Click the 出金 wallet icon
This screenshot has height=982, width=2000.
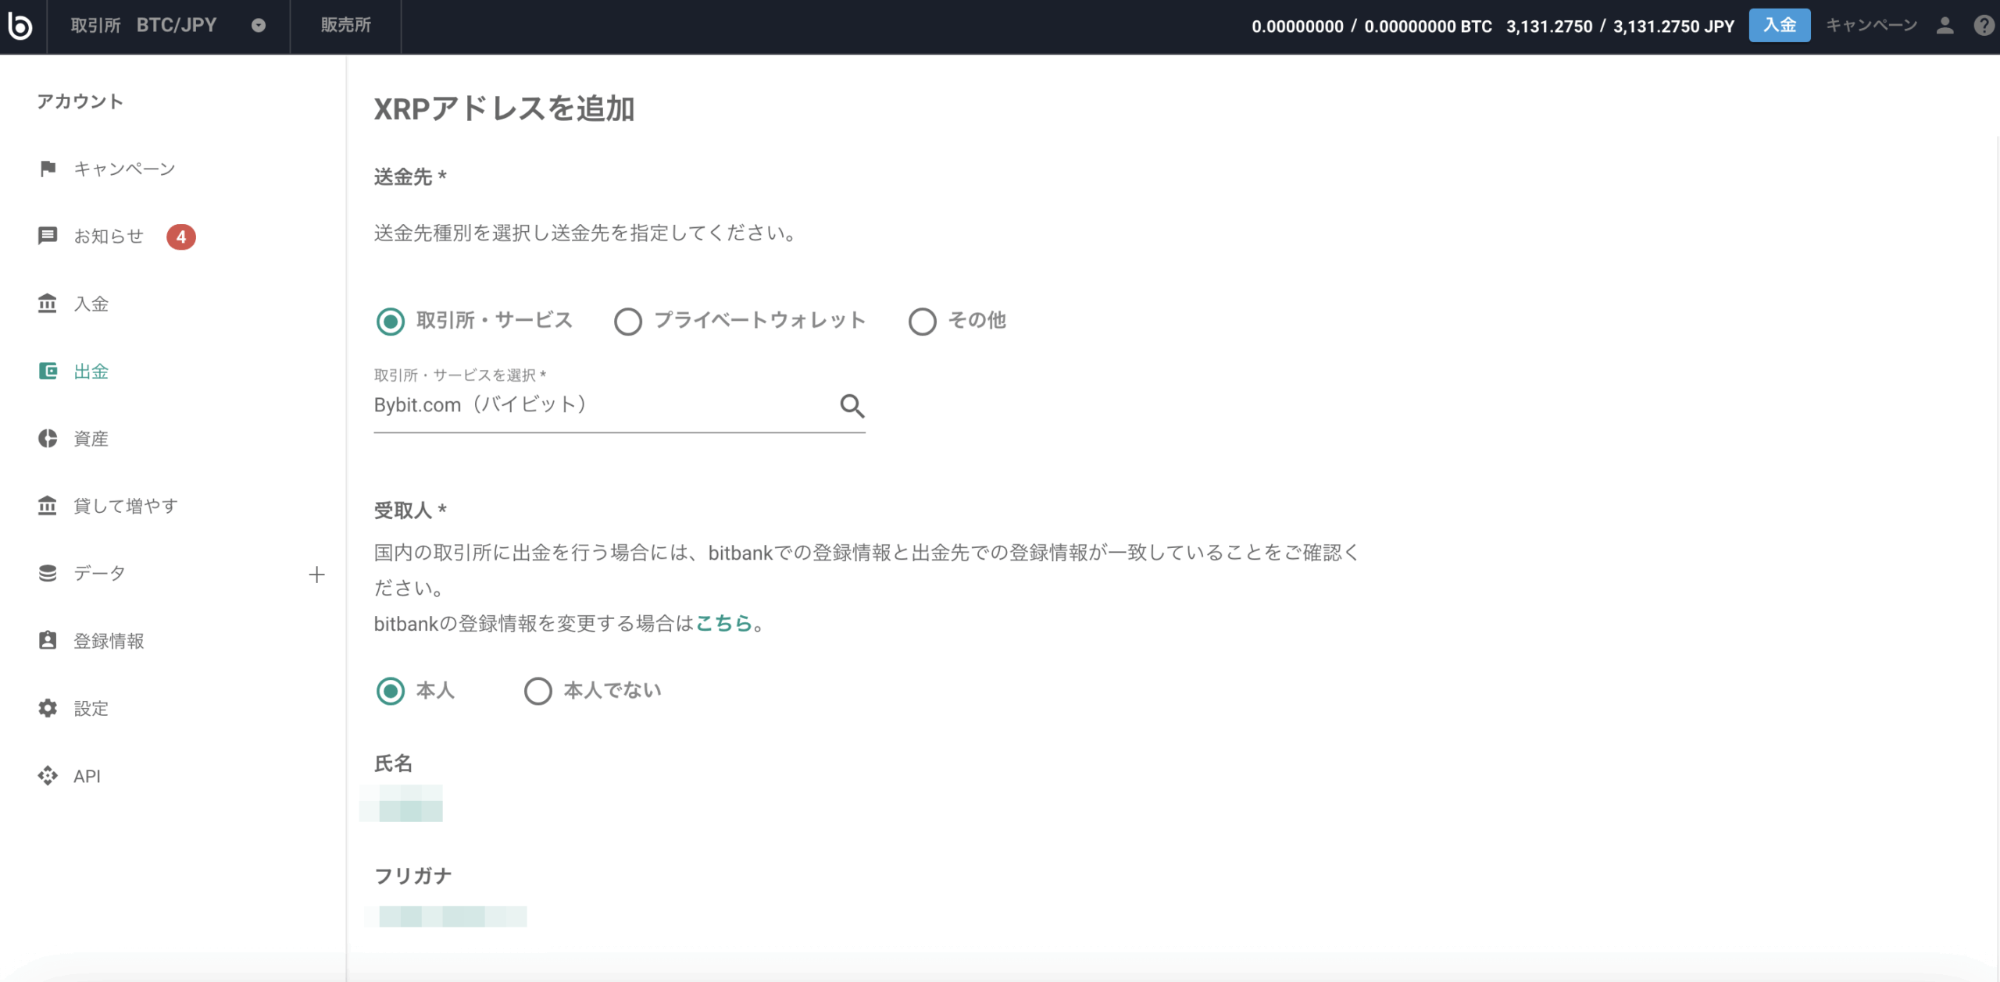click(48, 371)
